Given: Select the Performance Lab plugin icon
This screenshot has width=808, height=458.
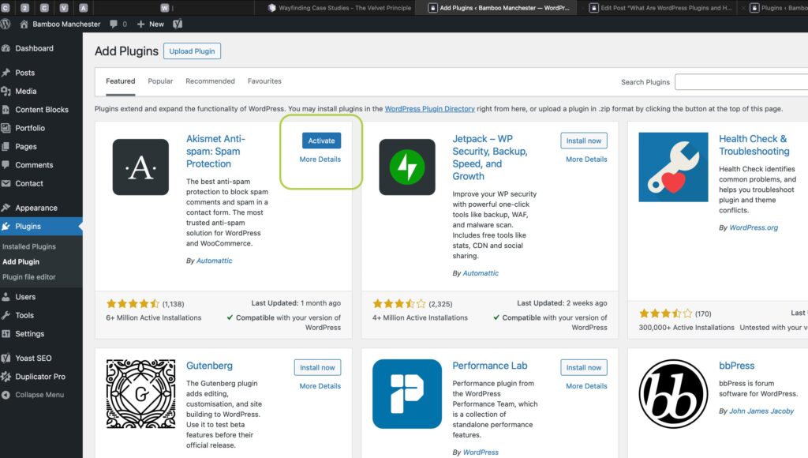Looking at the screenshot, I should pyautogui.click(x=407, y=394).
